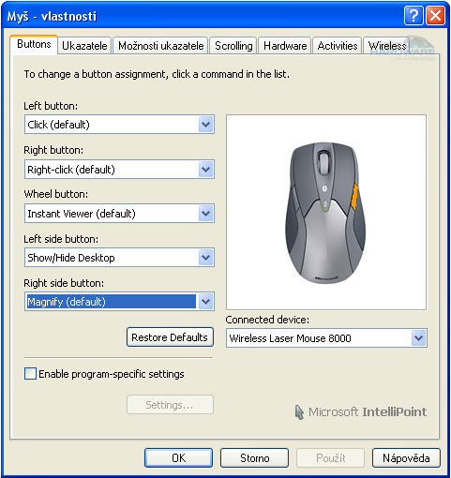451x478 pixels.
Task: Select the Right-click (default) combo field
Action: [x=119, y=170]
